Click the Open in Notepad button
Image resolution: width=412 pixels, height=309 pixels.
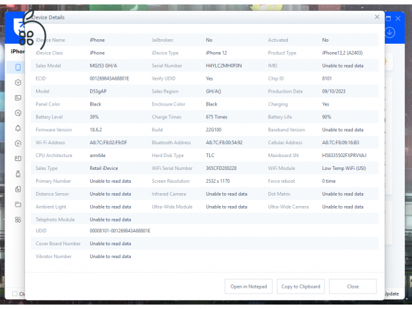click(248, 286)
